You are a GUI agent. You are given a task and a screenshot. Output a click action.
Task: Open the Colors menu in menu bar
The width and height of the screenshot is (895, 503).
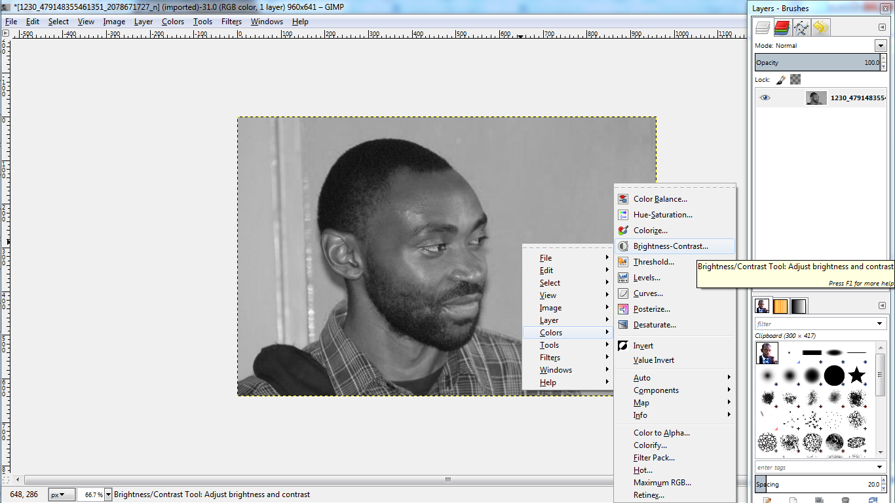[173, 22]
